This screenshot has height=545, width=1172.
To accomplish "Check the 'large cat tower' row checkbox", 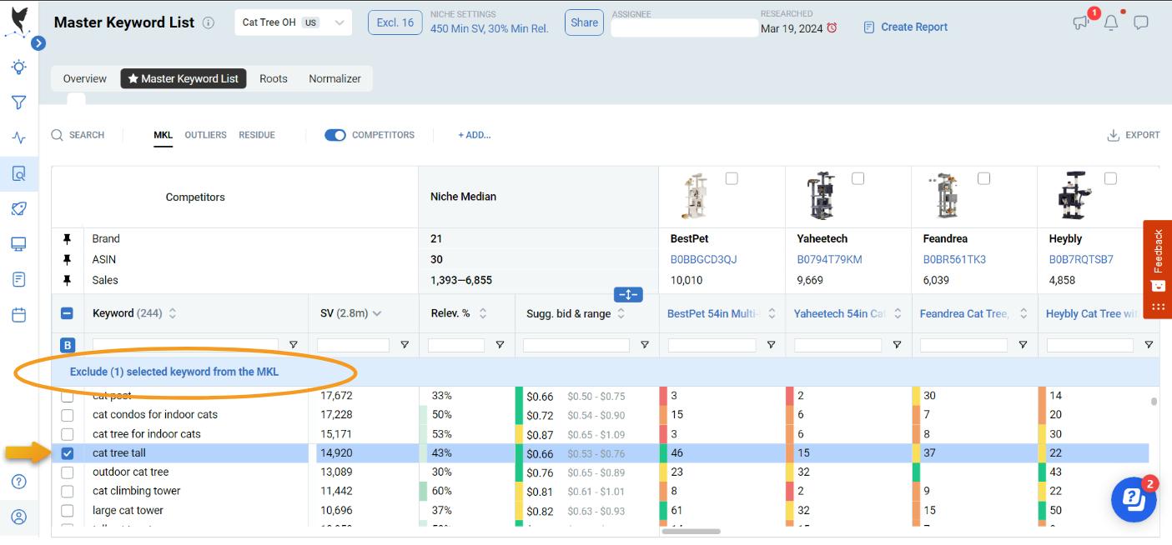I will click(68, 511).
